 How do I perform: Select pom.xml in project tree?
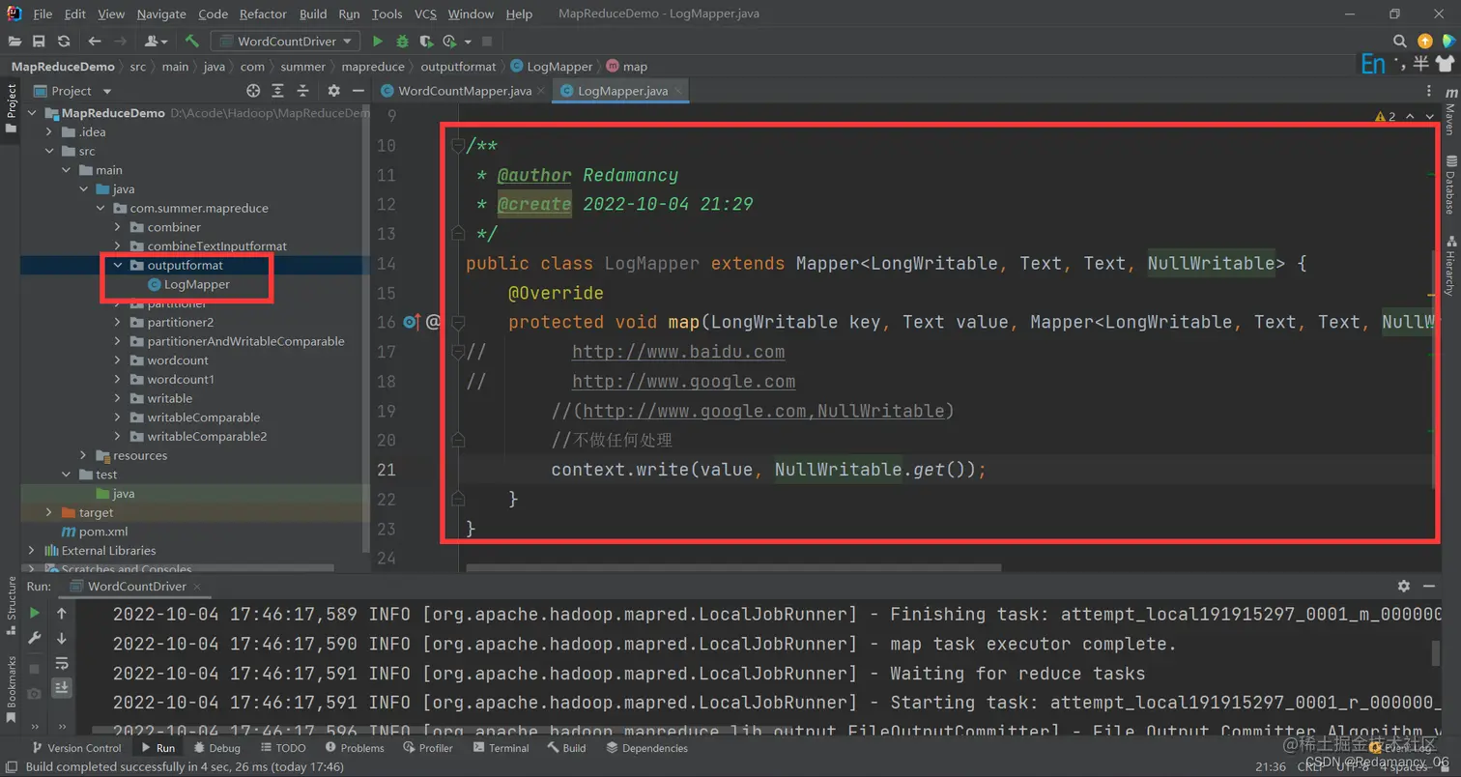(94, 532)
